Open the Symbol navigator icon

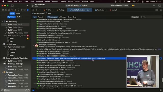pyautogui.click(x=9, y=10)
